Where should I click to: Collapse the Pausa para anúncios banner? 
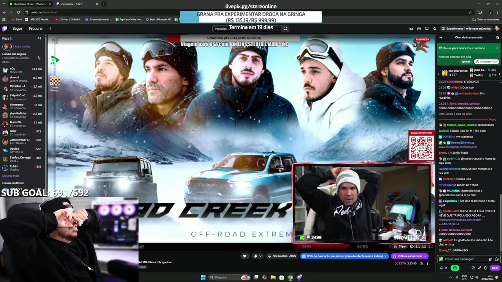497,48
